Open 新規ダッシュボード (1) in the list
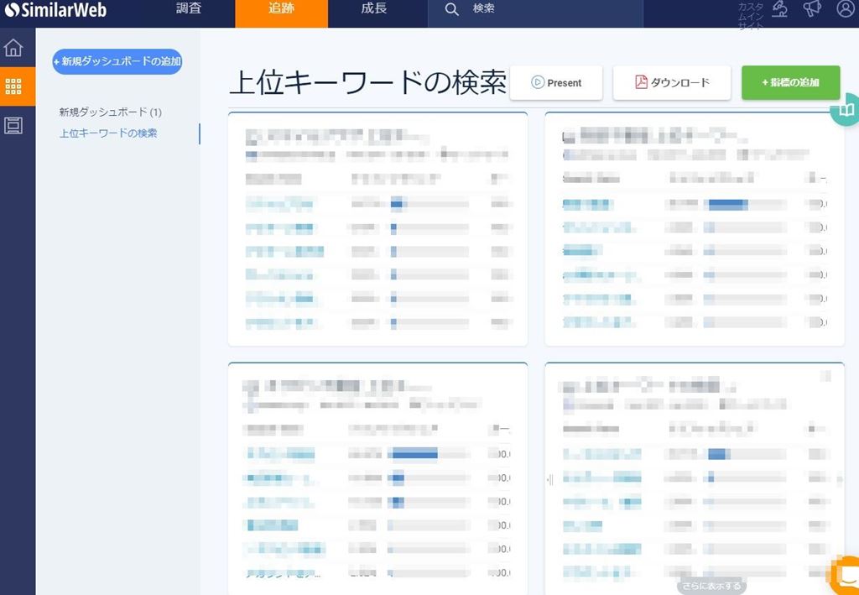The image size is (859, 595). click(x=110, y=112)
